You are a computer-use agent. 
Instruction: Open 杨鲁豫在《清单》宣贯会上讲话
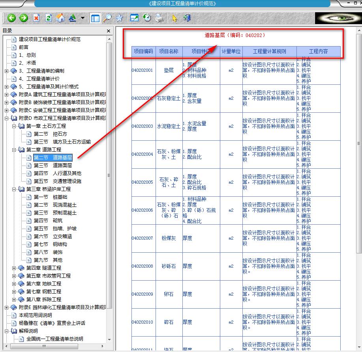pyautogui.click(x=52, y=323)
